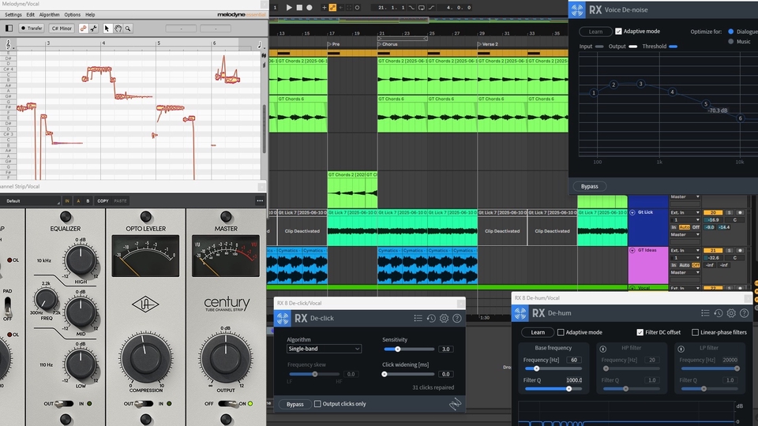Disable Adaptive mode in Voice De-noise
Image resolution: width=758 pixels, height=426 pixels.
pos(617,32)
